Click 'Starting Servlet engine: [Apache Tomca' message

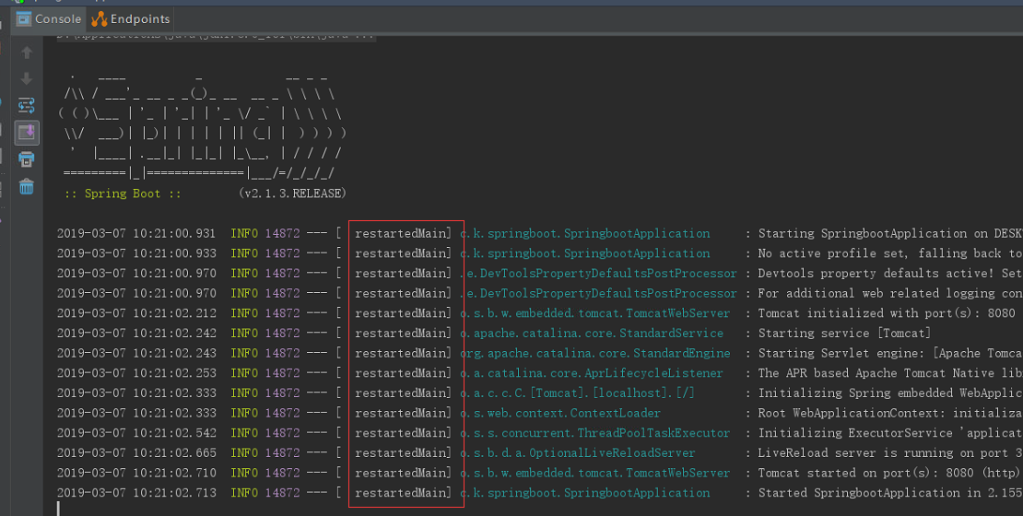coord(890,353)
